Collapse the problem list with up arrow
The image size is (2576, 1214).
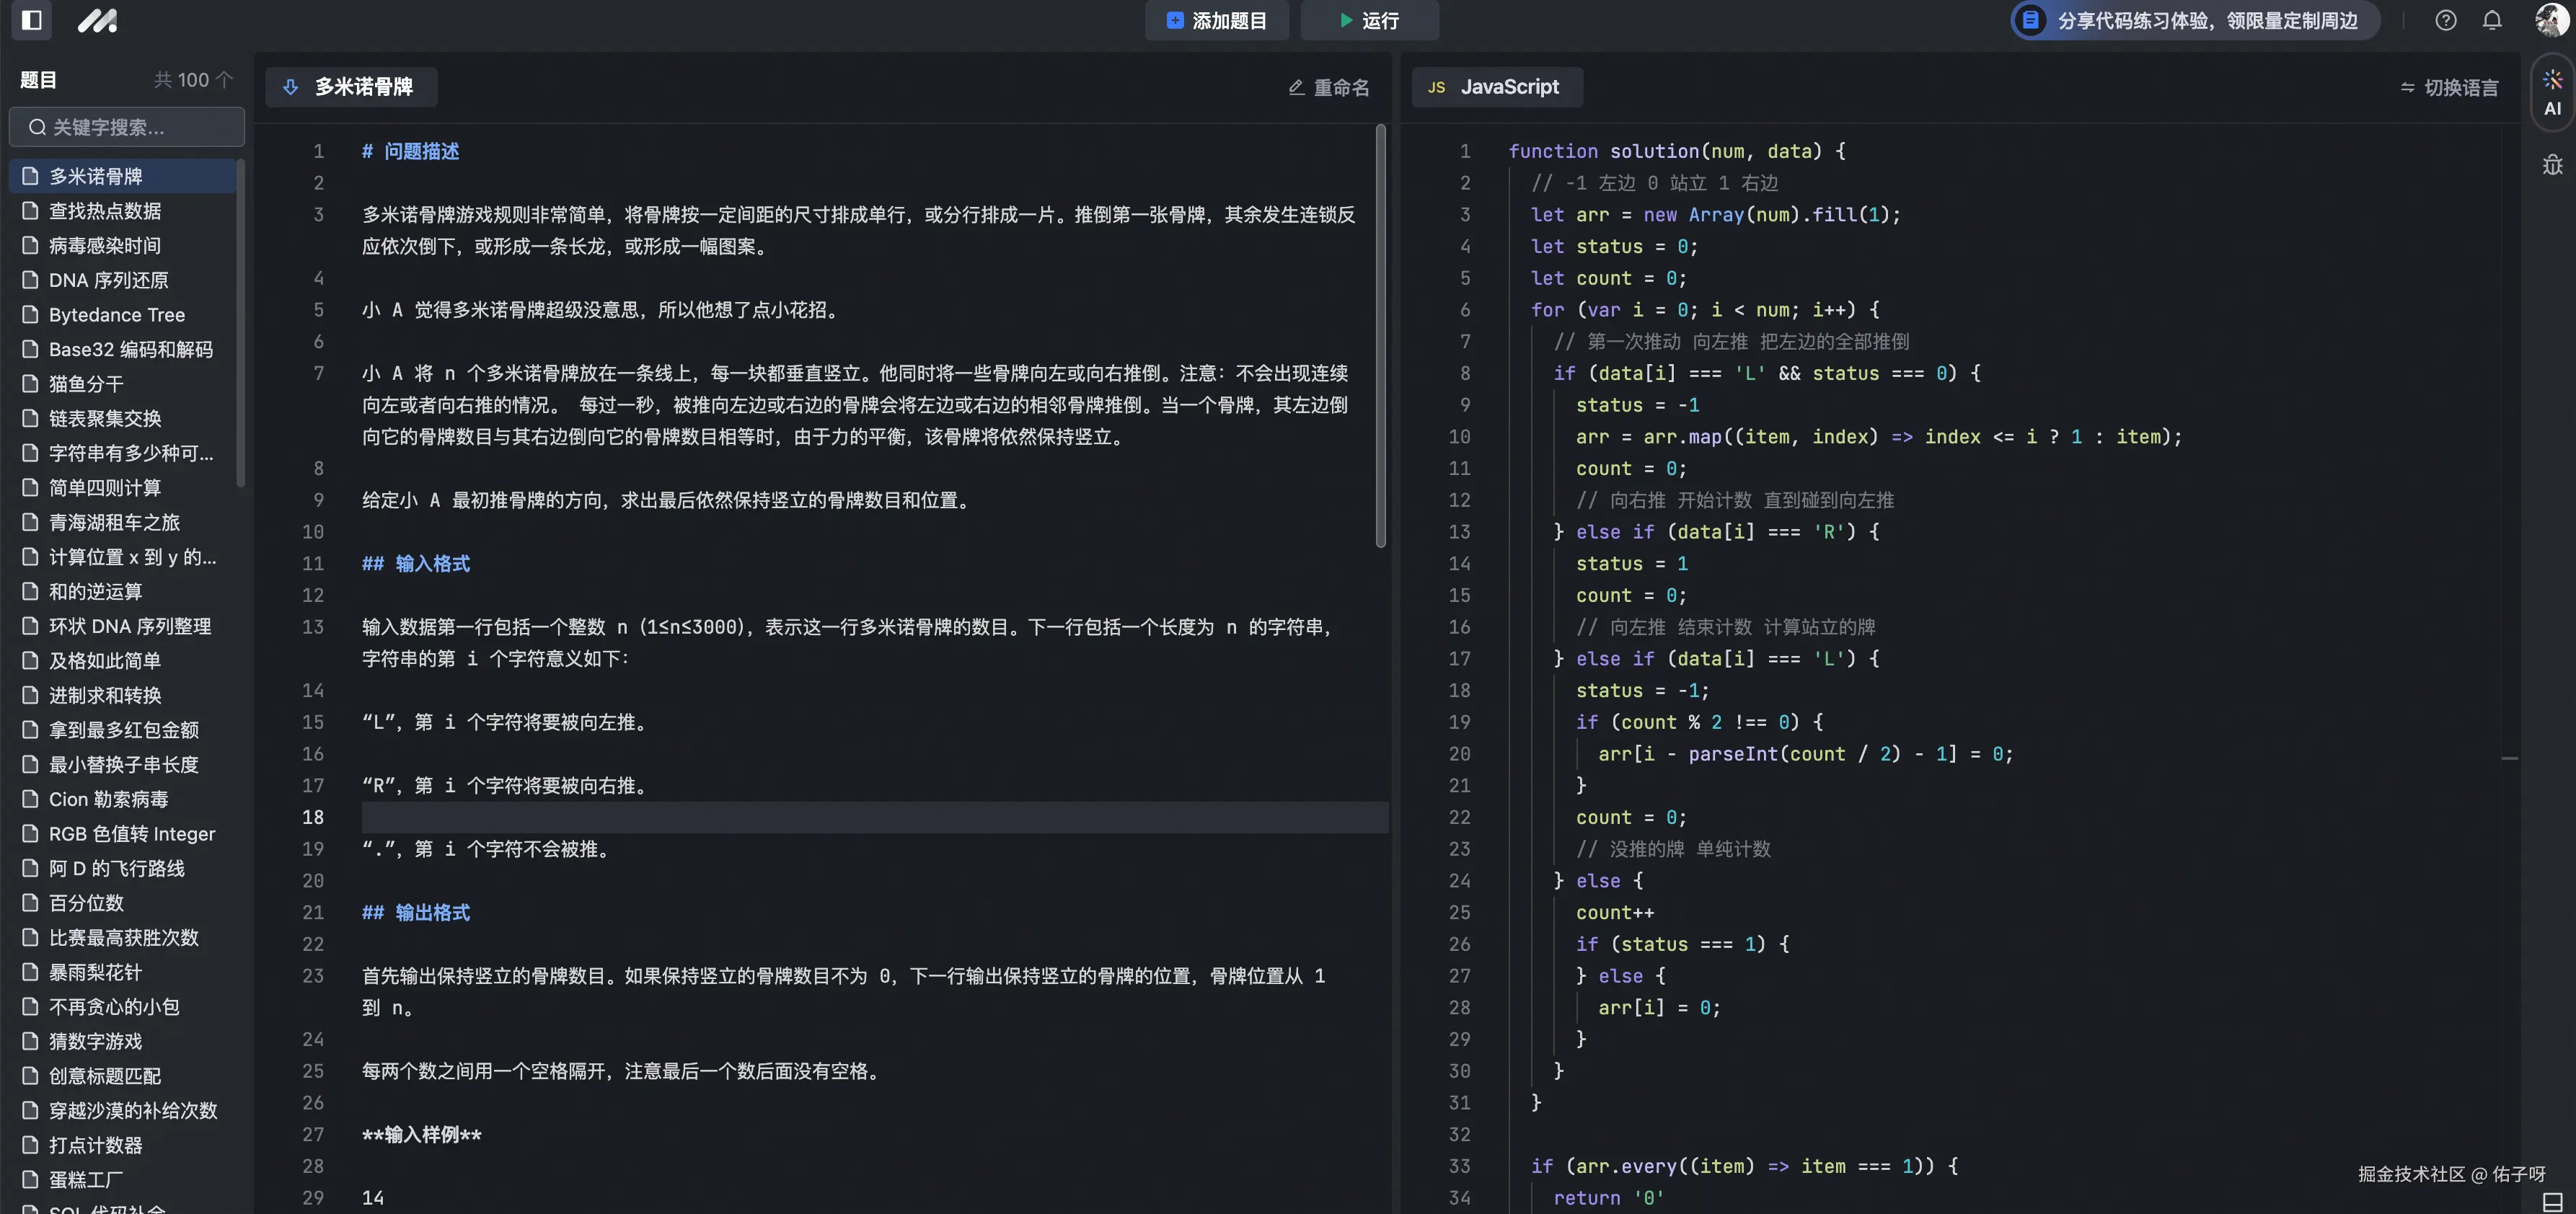(224, 79)
